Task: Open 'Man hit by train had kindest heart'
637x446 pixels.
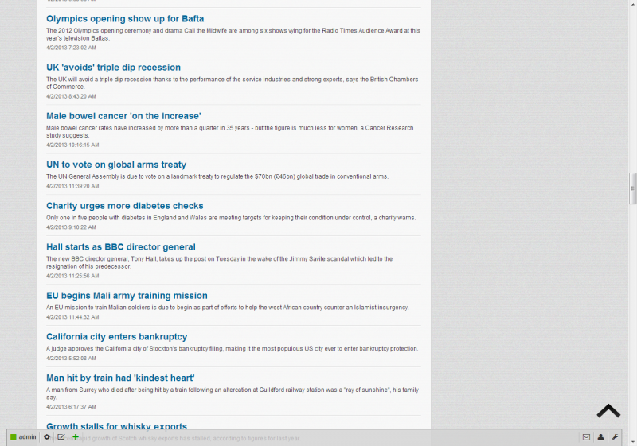Action: 120,378
